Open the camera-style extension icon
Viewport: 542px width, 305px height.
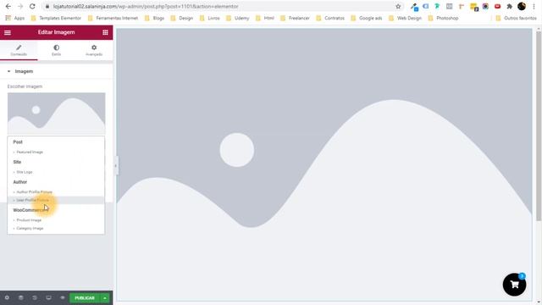coord(485,6)
